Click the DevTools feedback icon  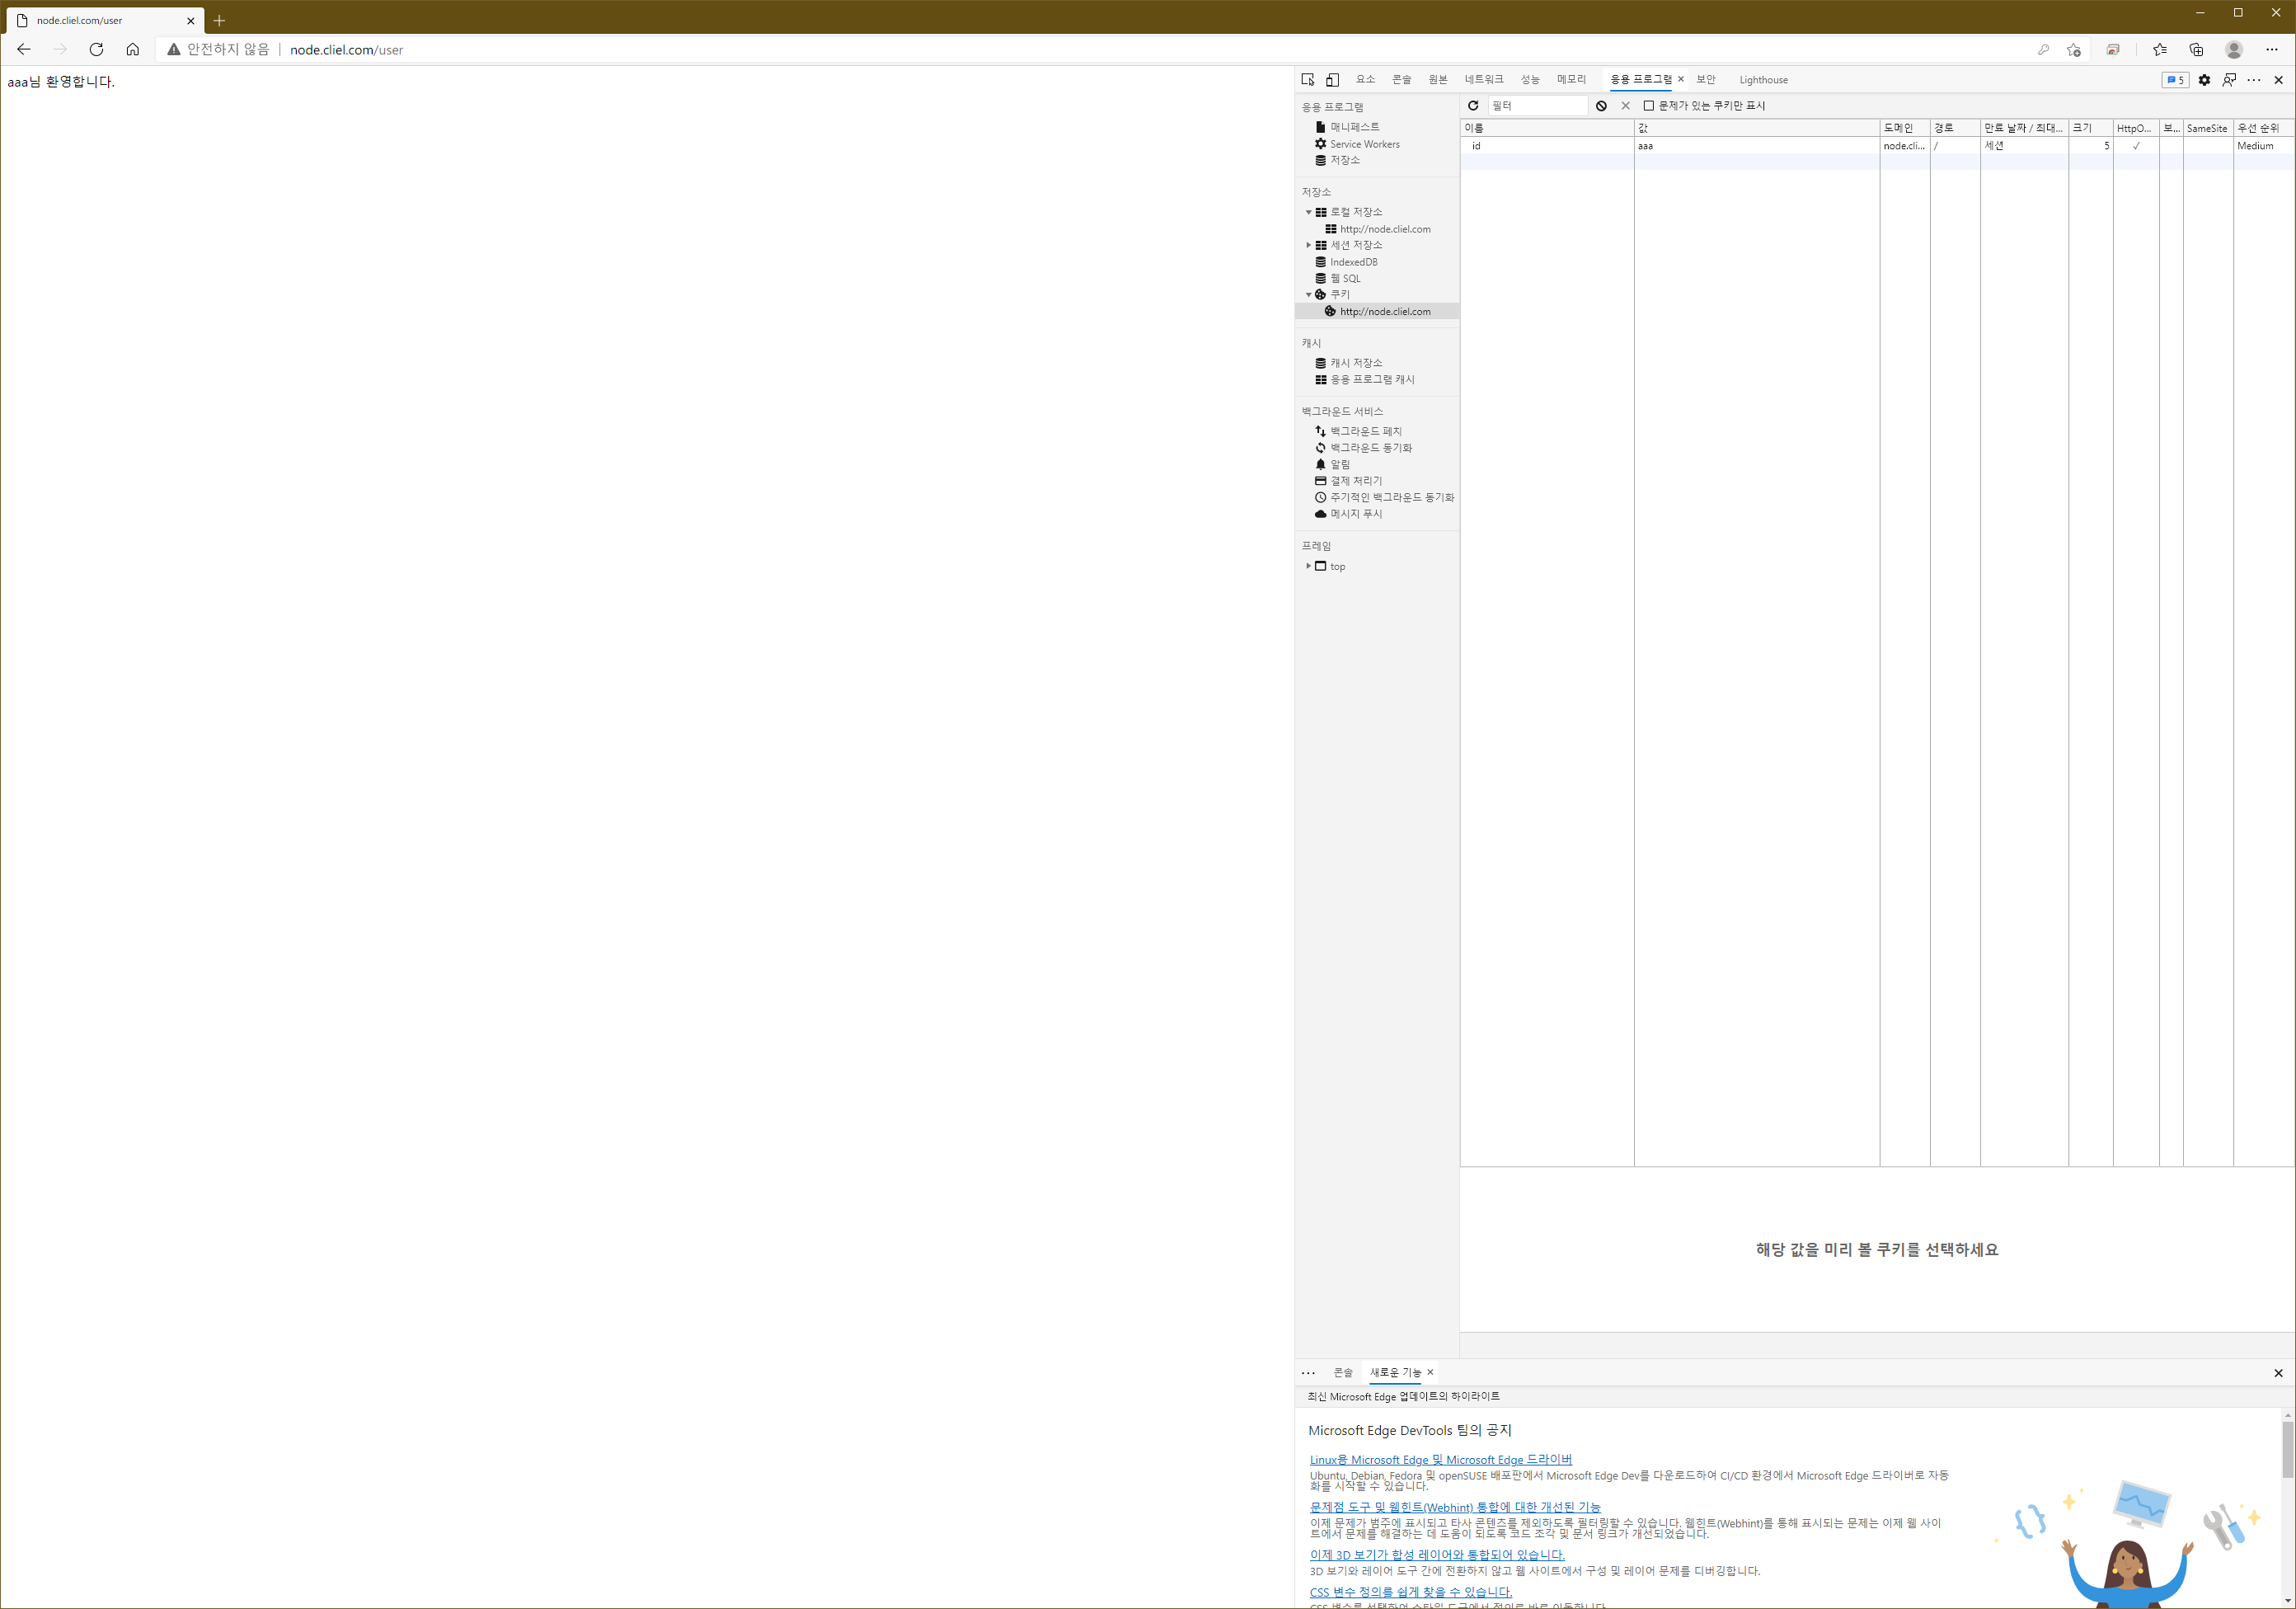point(2229,80)
